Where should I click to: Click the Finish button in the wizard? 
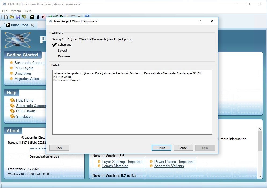pyautogui.click(x=161, y=148)
